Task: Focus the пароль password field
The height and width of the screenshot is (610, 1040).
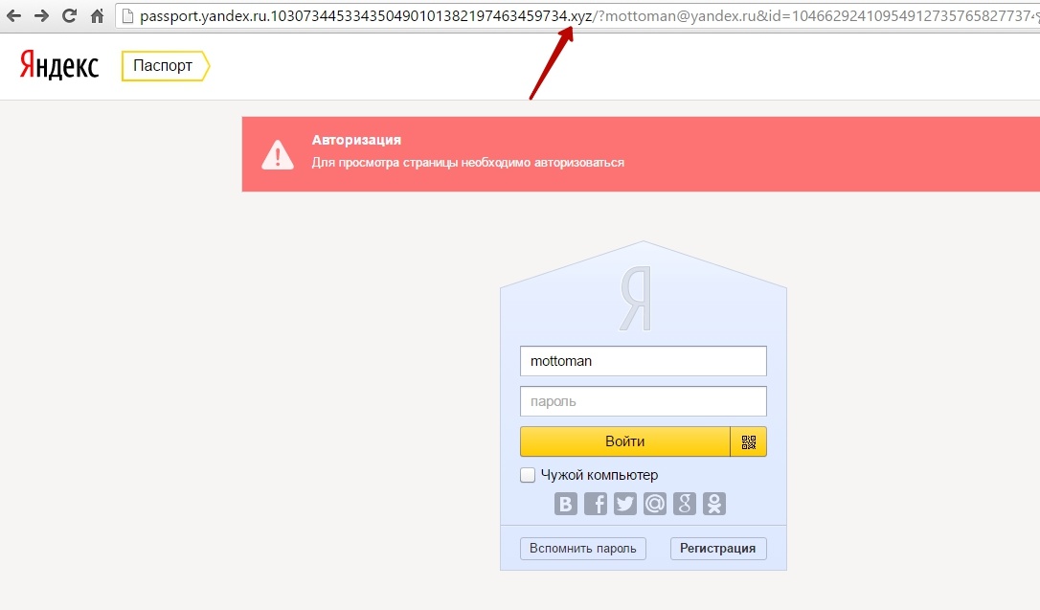Action: pyautogui.click(x=644, y=401)
